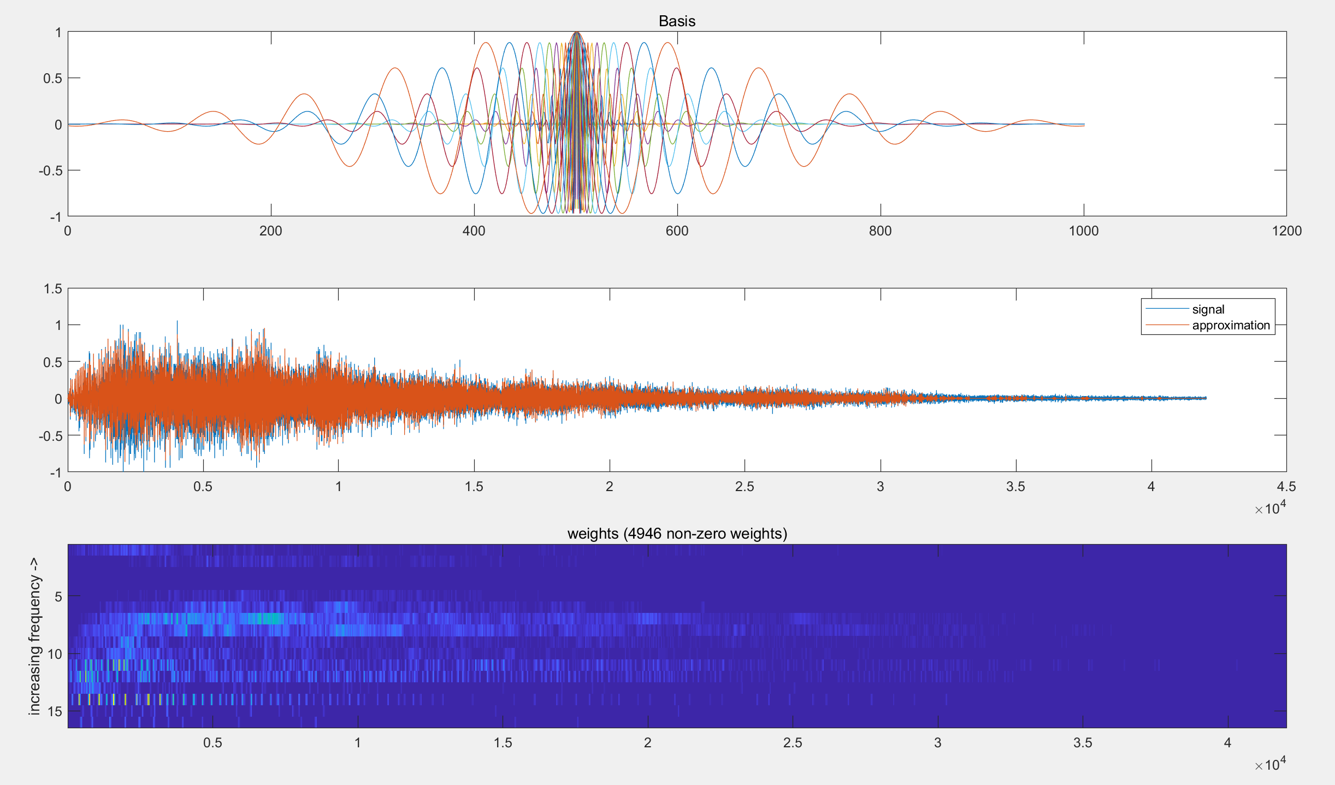Image resolution: width=1335 pixels, height=785 pixels.
Task: Click y-axis tick label '15' in weights plot
Action: click(x=55, y=711)
